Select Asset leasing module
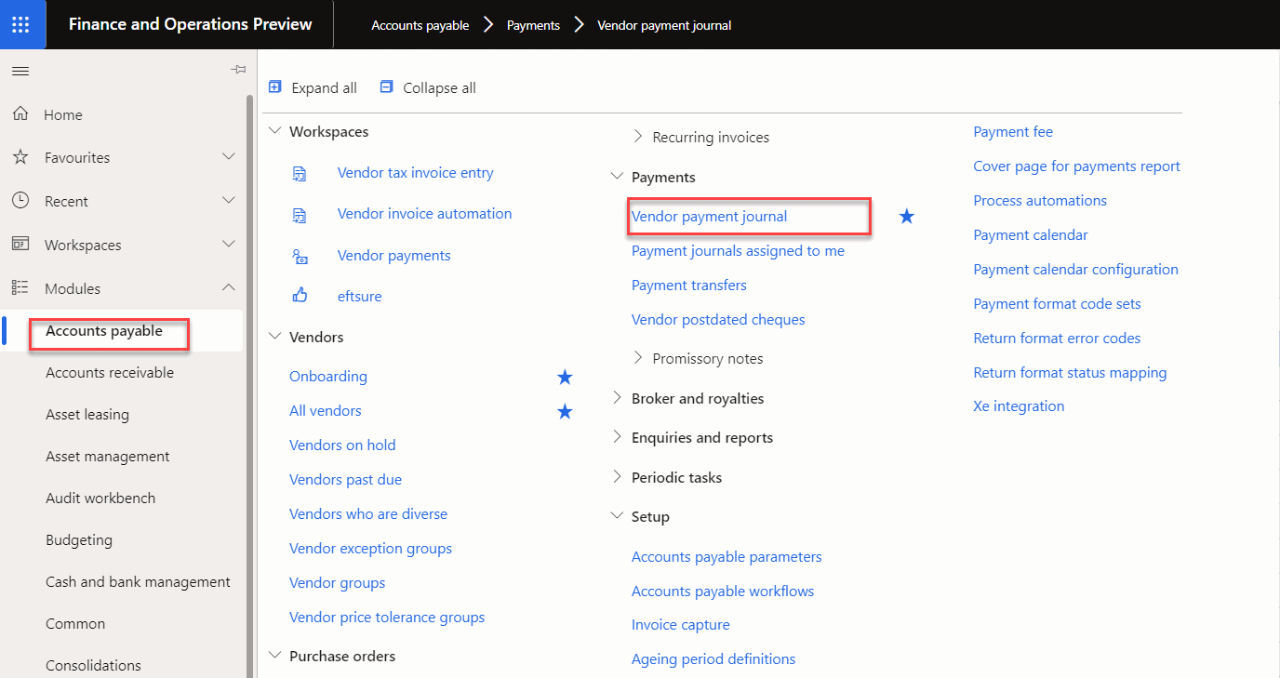 click(x=87, y=415)
